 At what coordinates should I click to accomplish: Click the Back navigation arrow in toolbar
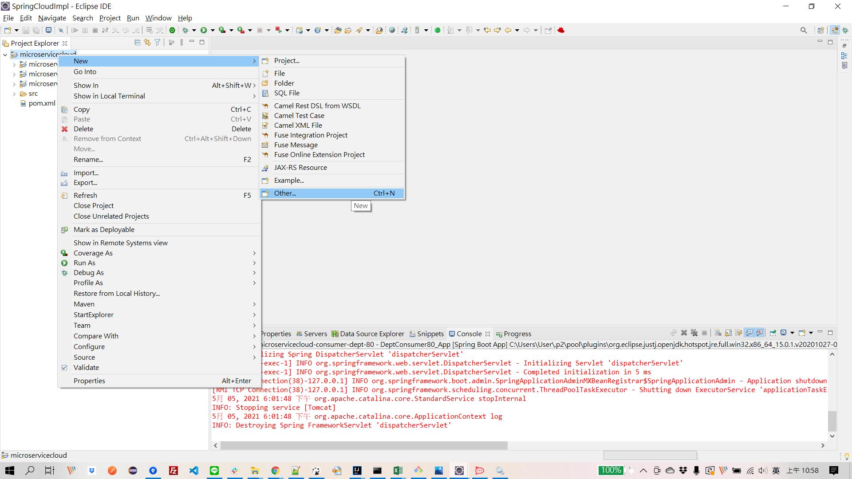(508, 30)
